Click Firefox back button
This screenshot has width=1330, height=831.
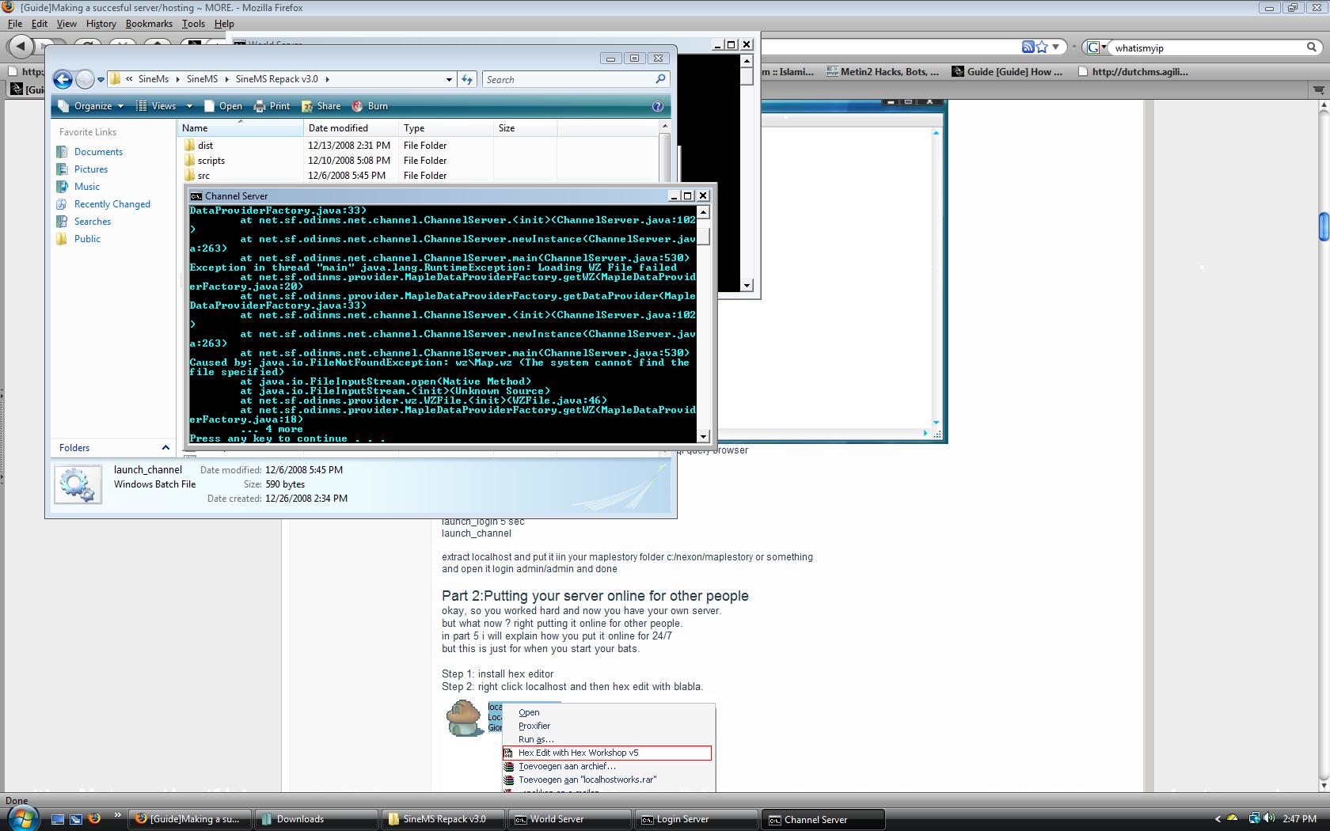click(x=20, y=47)
